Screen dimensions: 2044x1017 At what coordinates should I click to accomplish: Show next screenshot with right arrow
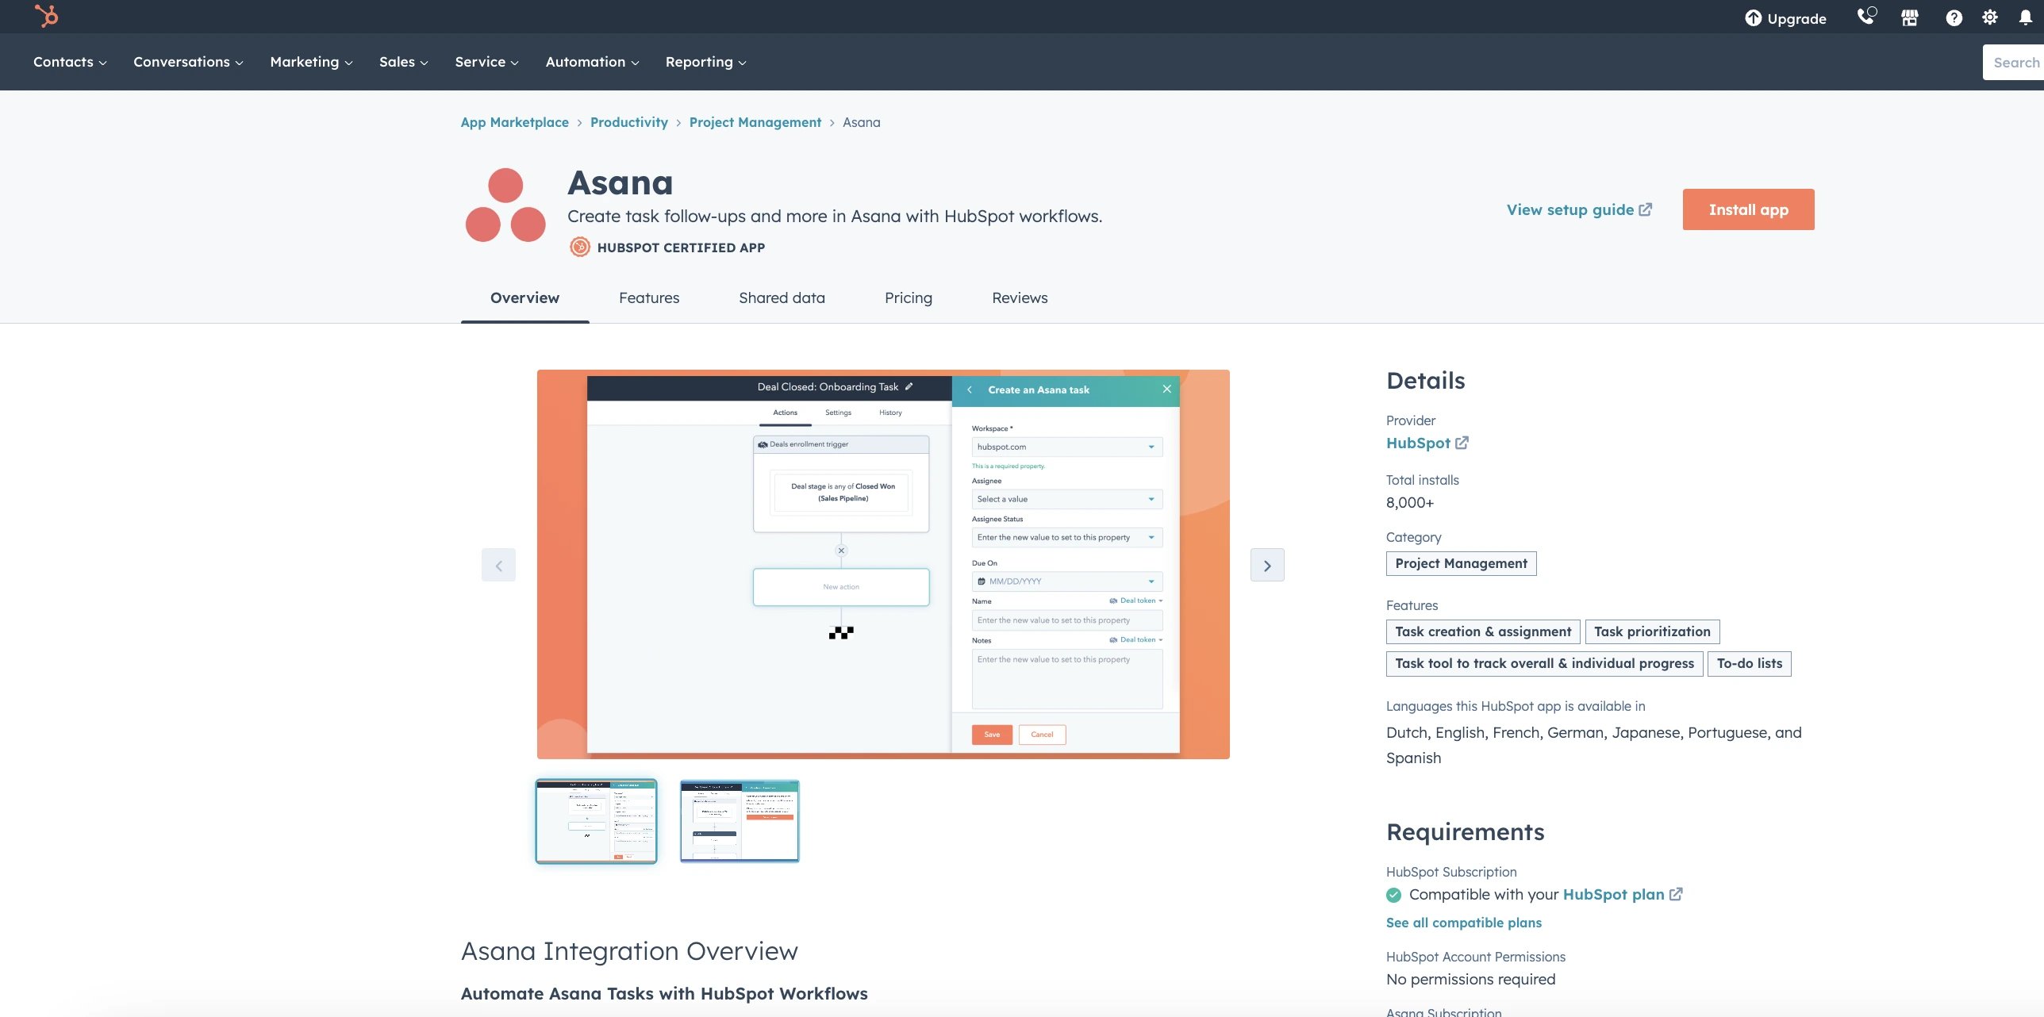[x=1267, y=565]
